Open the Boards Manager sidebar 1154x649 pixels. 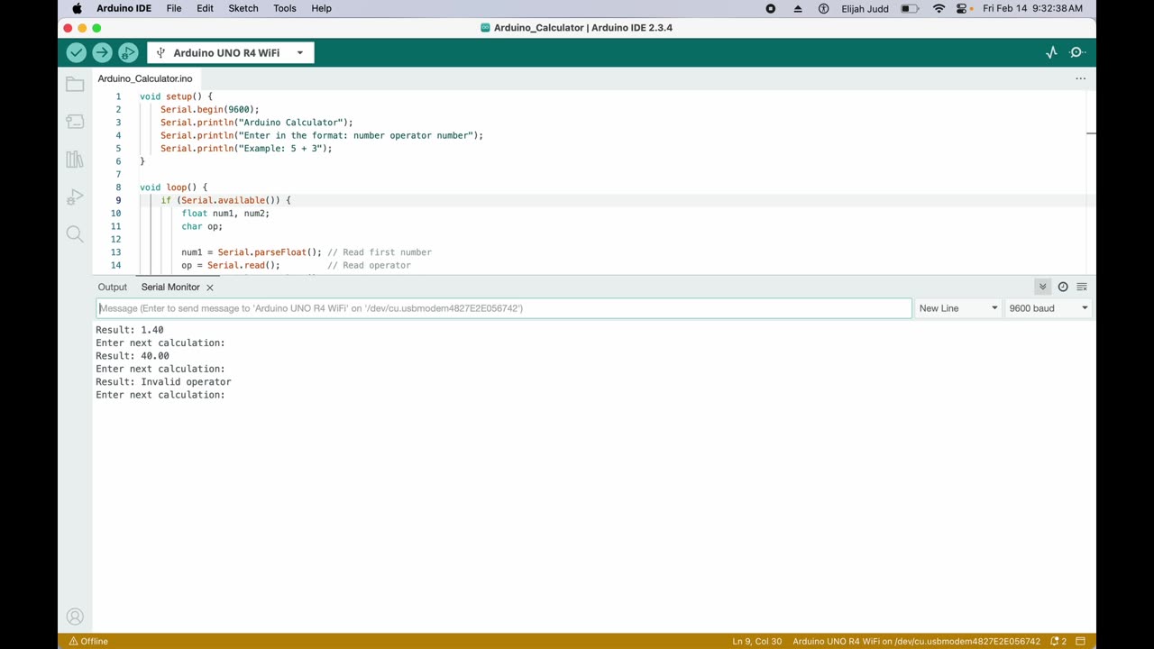pos(75,122)
